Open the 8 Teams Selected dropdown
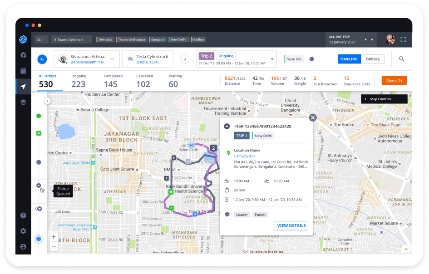Image resolution: width=429 pixels, height=274 pixels. pos(71,39)
